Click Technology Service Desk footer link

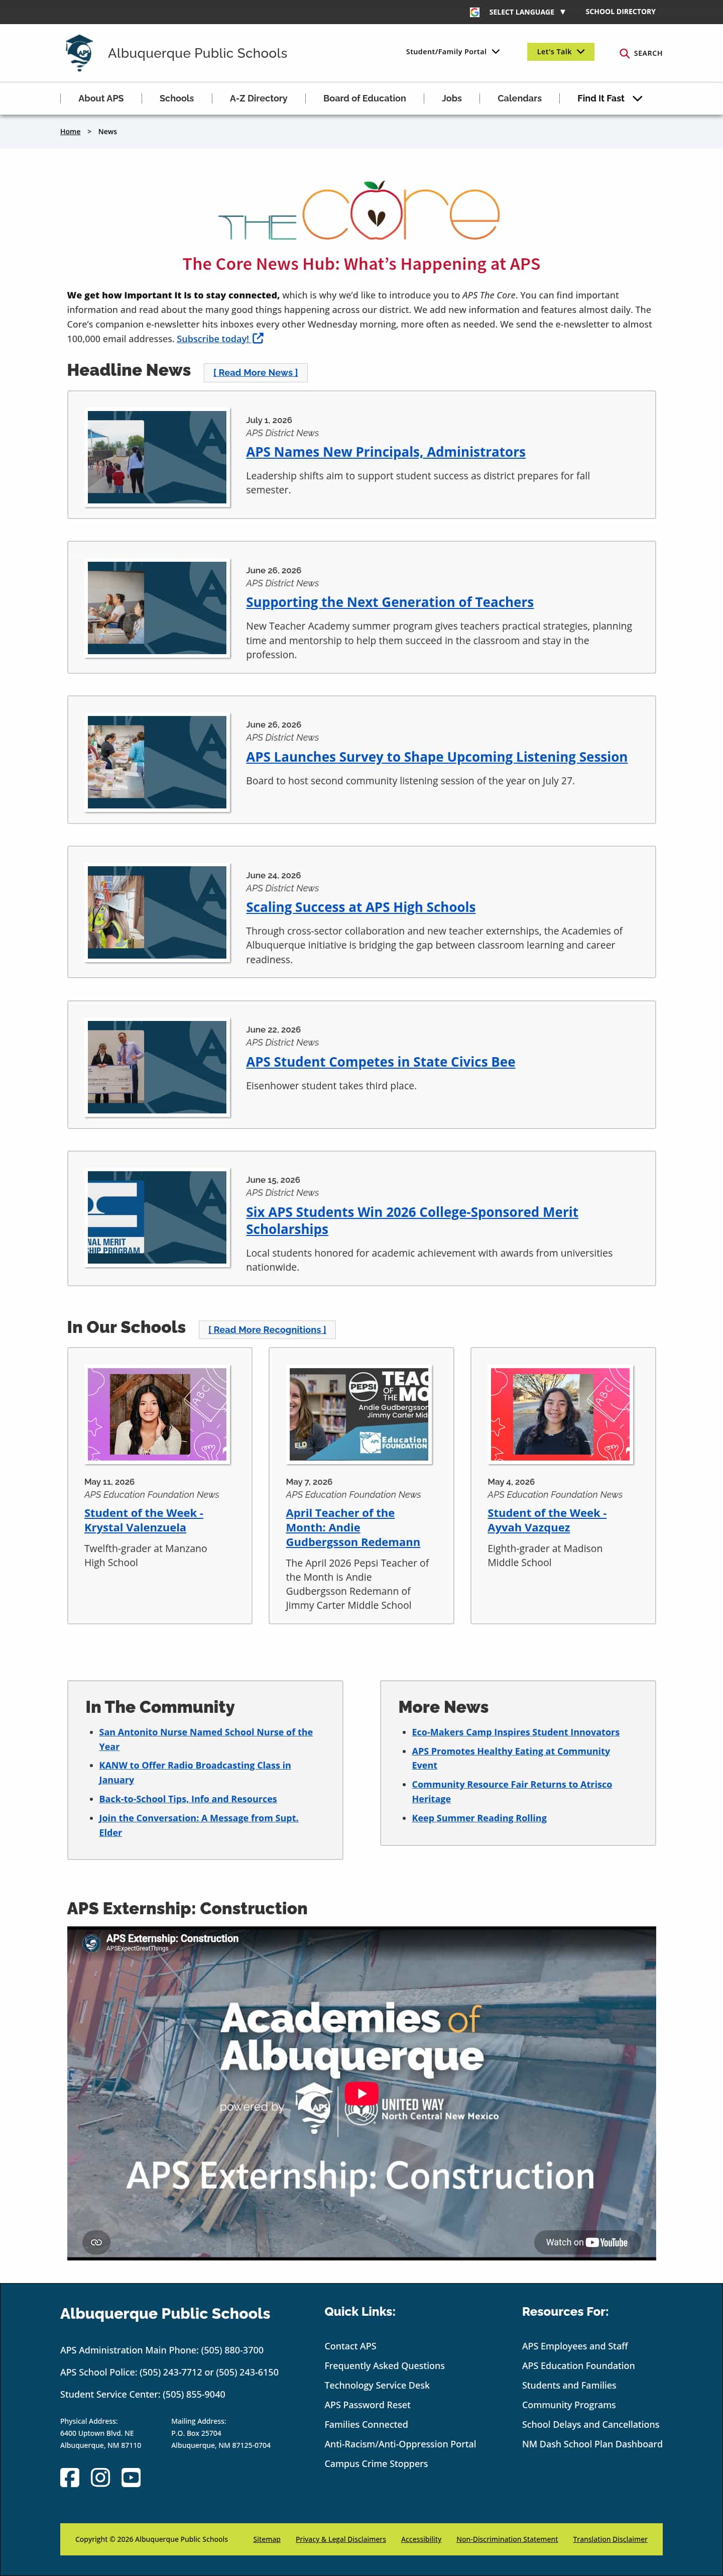pyautogui.click(x=377, y=2385)
